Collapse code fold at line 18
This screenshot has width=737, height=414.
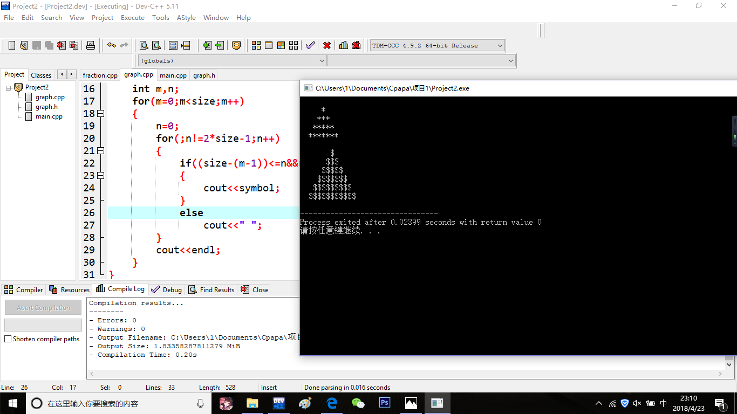100,114
